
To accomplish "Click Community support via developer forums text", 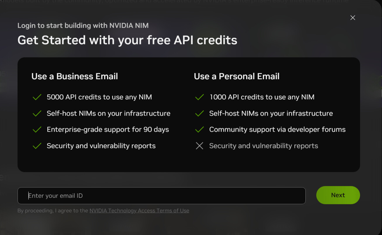I will coord(277,129).
